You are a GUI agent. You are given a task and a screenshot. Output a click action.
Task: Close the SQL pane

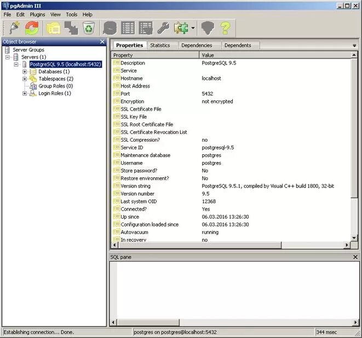355,257
